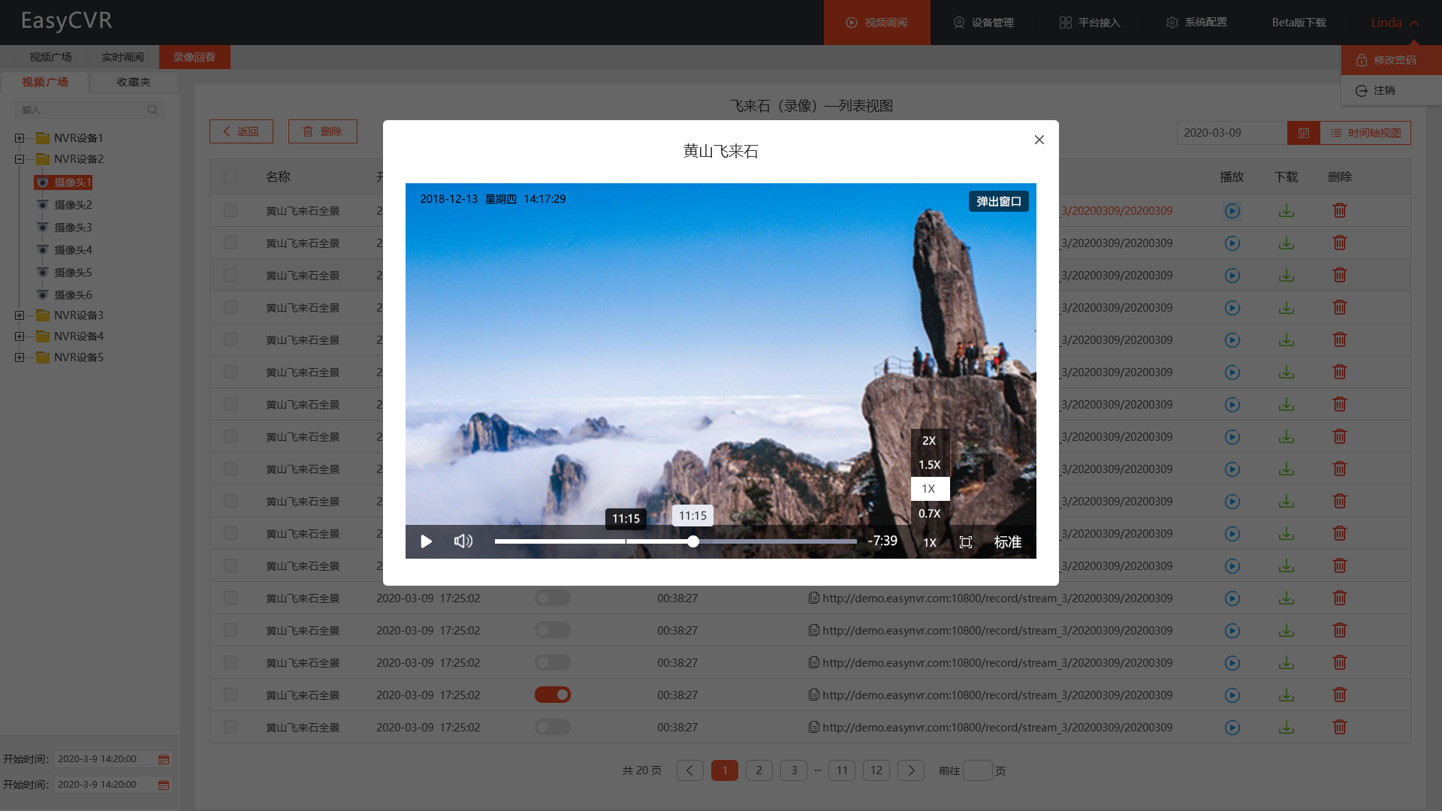Delete the second recording with trash icon

[x=1339, y=243]
